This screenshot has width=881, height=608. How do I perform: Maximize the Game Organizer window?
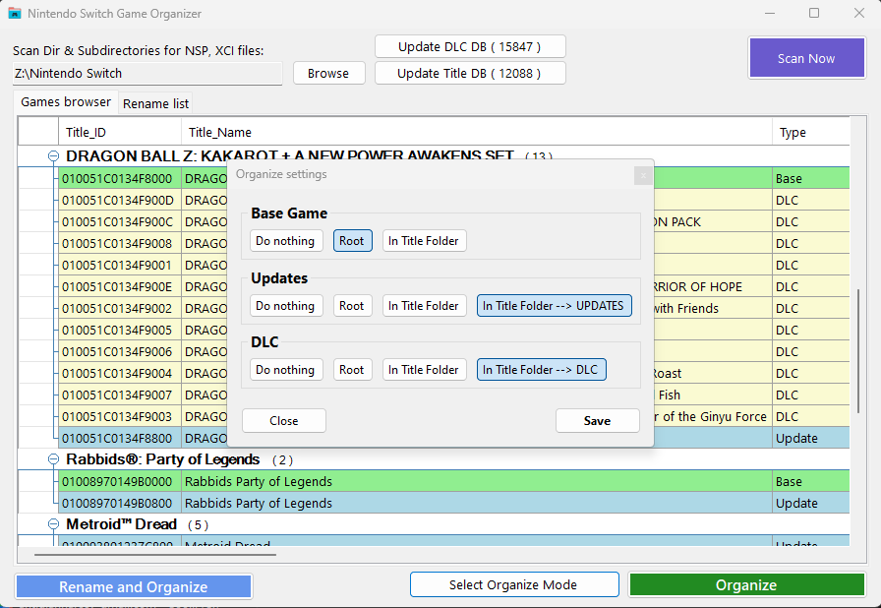click(x=813, y=13)
